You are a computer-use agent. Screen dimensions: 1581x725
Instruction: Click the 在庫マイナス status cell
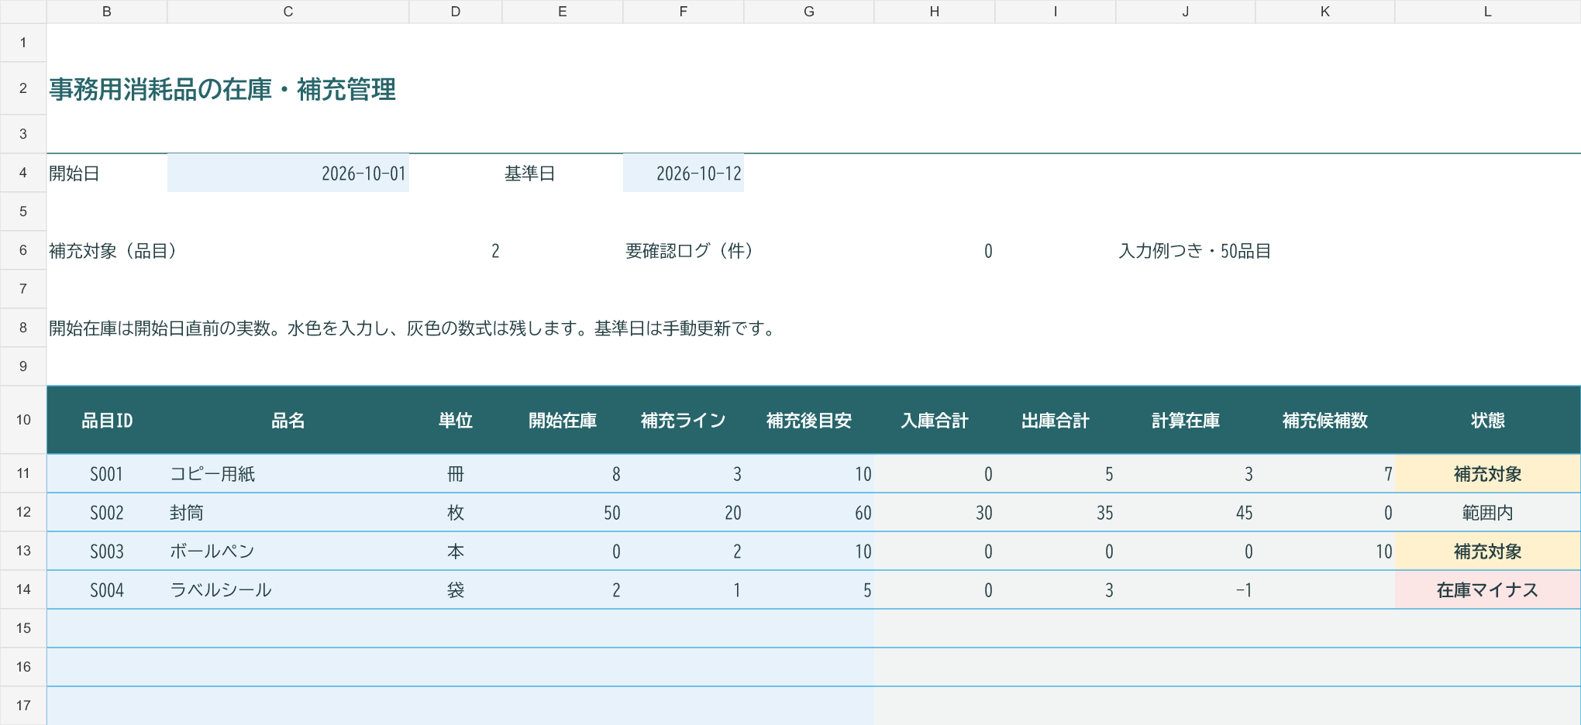1488,589
